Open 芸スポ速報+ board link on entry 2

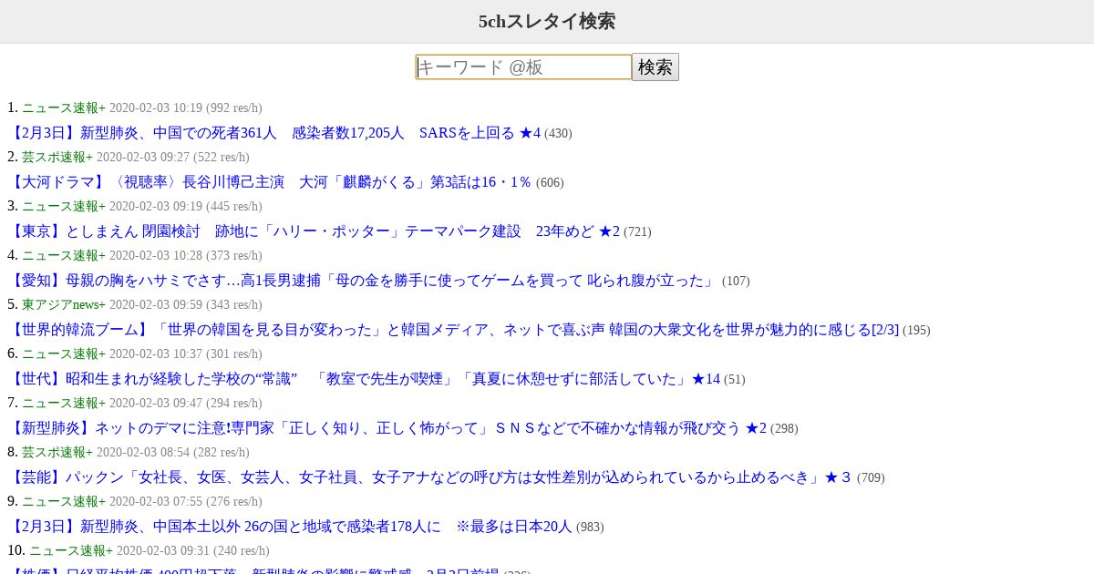coord(57,157)
